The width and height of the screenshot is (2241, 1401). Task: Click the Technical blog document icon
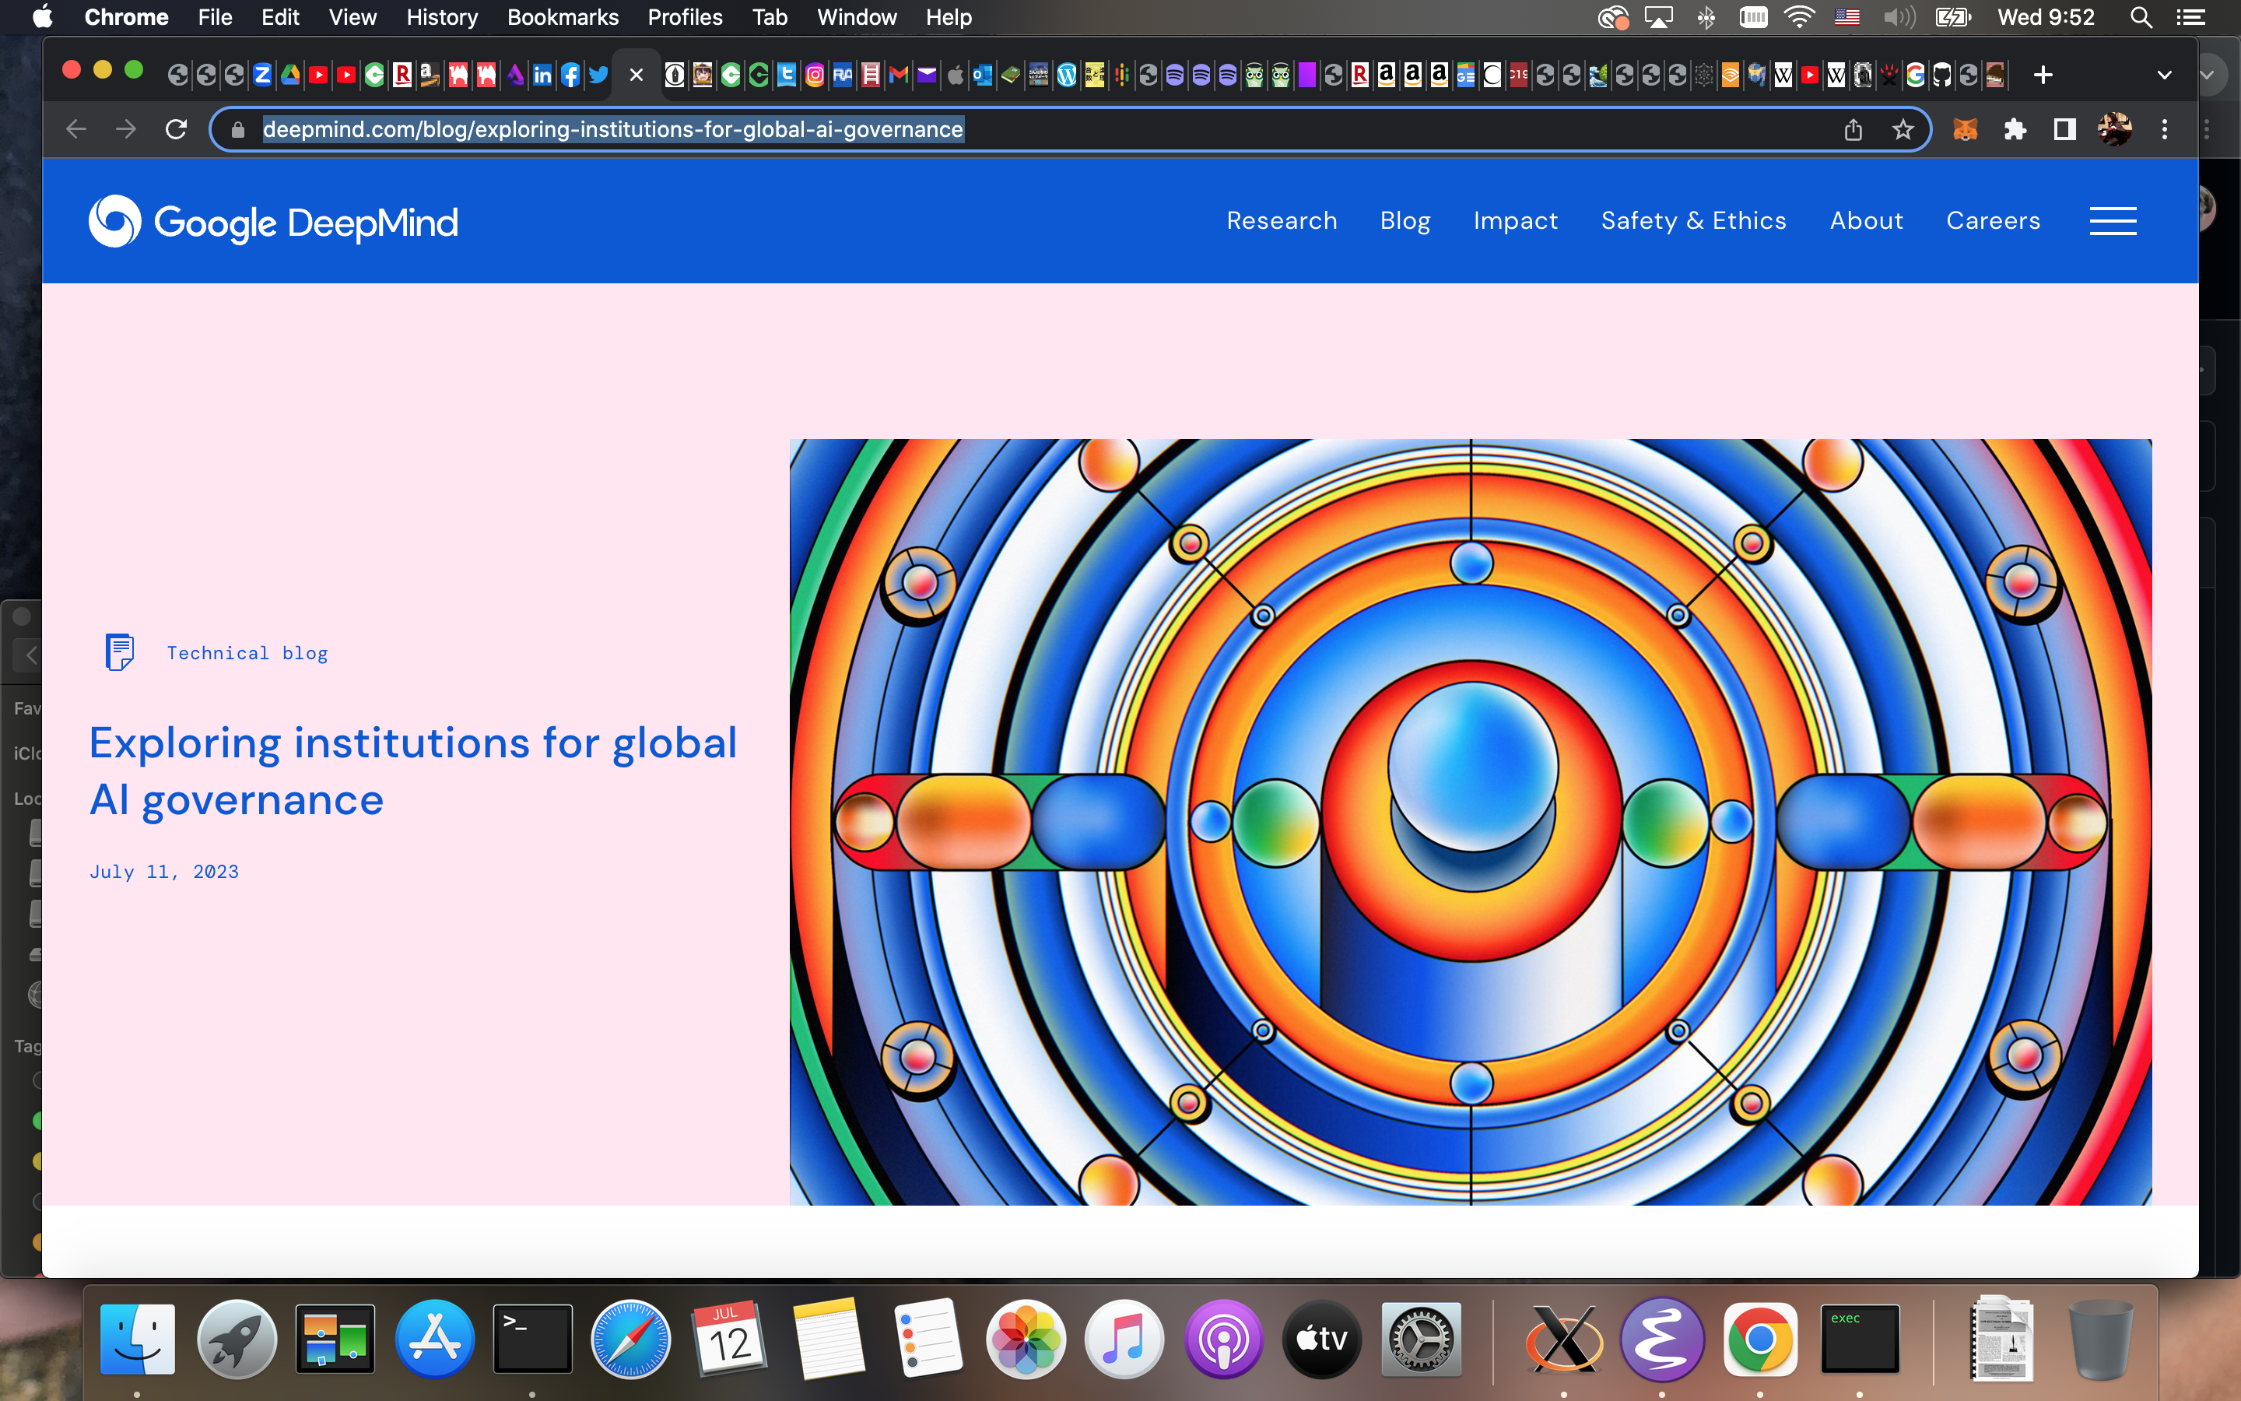[x=120, y=652]
